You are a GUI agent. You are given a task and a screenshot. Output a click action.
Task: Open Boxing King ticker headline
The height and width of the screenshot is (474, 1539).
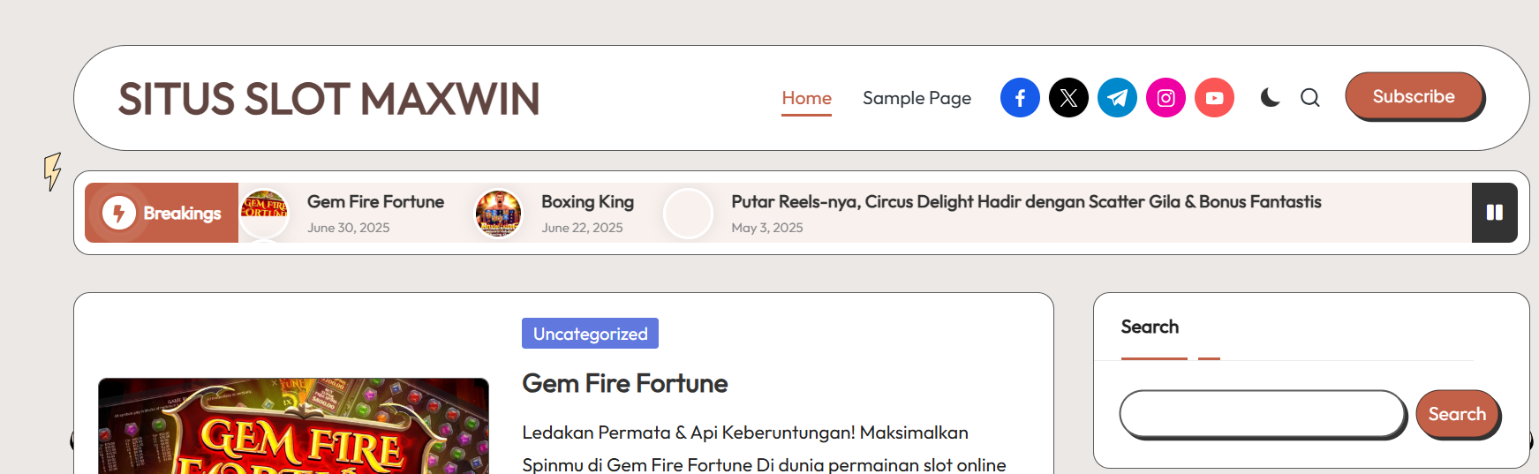[587, 202]
